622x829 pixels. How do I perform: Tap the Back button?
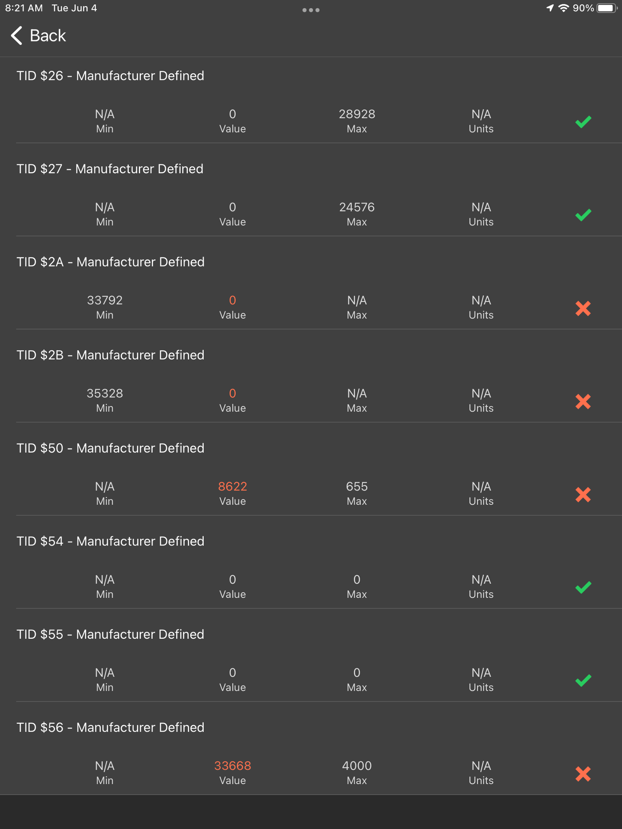point(37,35)
